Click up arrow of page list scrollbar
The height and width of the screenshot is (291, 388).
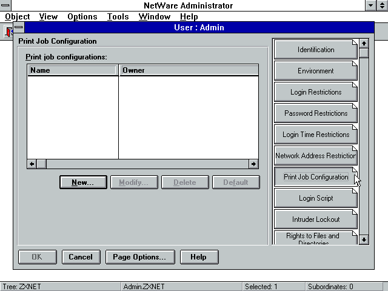[x=364, y=44]
